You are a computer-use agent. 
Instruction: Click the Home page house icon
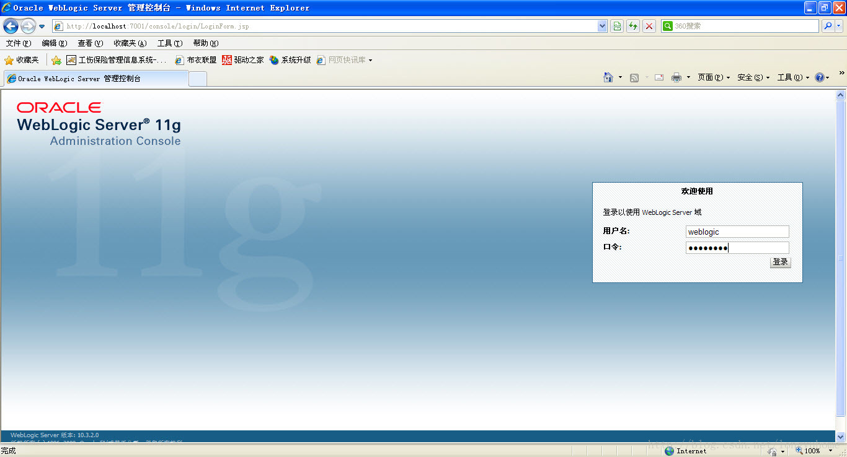click(x=608, y=77)
